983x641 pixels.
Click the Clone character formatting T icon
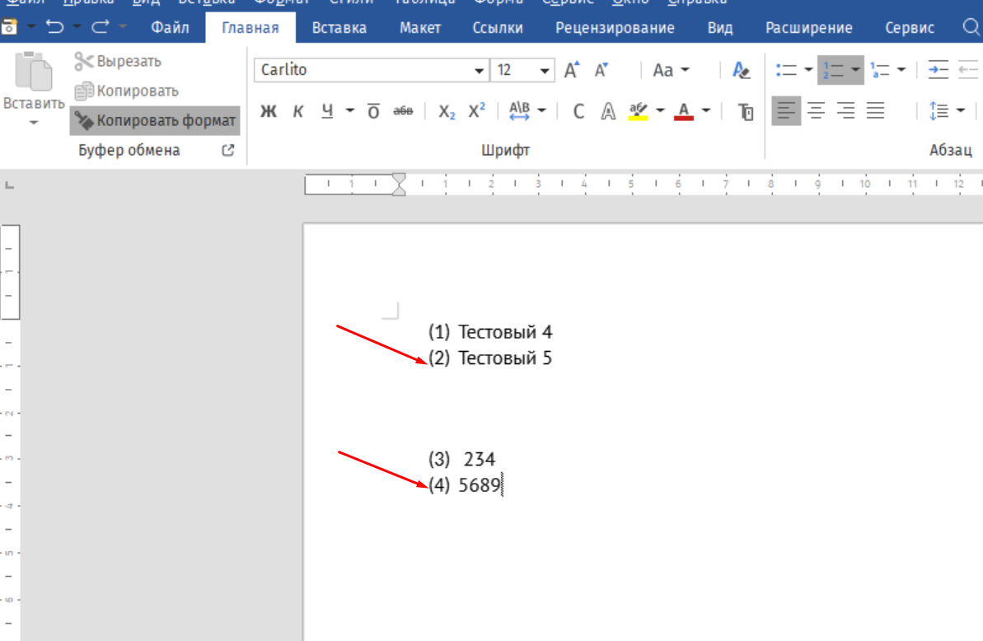746,111
